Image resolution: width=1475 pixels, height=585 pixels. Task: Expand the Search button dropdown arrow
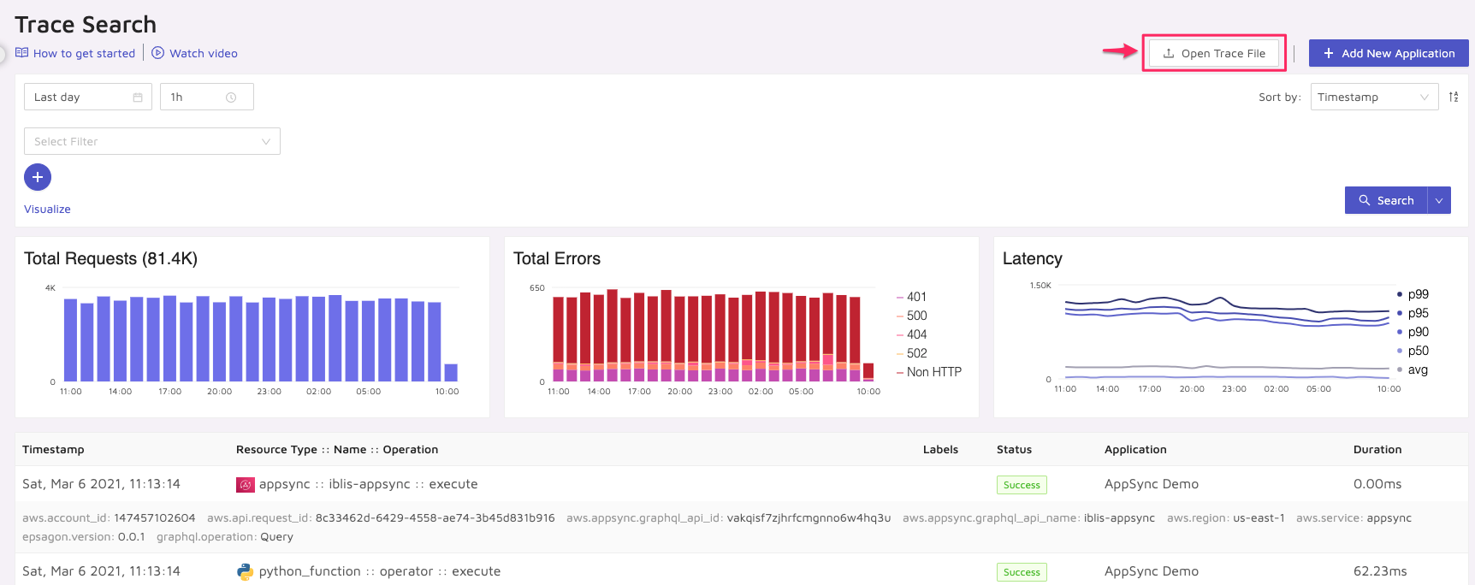click(1439, 200)
